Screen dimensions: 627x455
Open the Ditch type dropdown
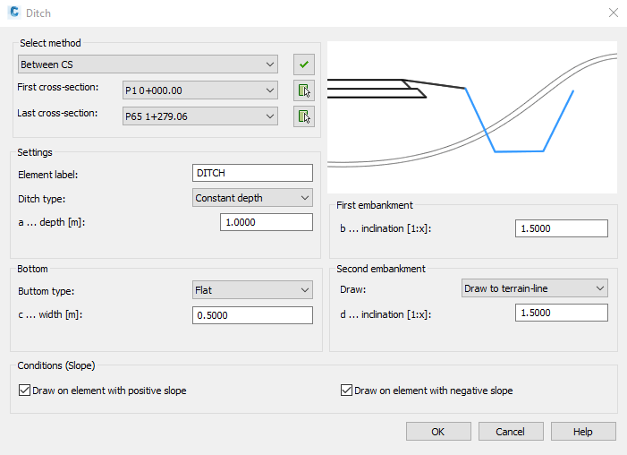(x=252, y=198)
